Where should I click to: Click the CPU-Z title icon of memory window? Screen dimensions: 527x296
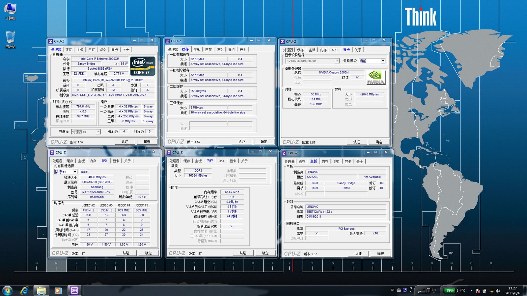click(x=169, y=153)
